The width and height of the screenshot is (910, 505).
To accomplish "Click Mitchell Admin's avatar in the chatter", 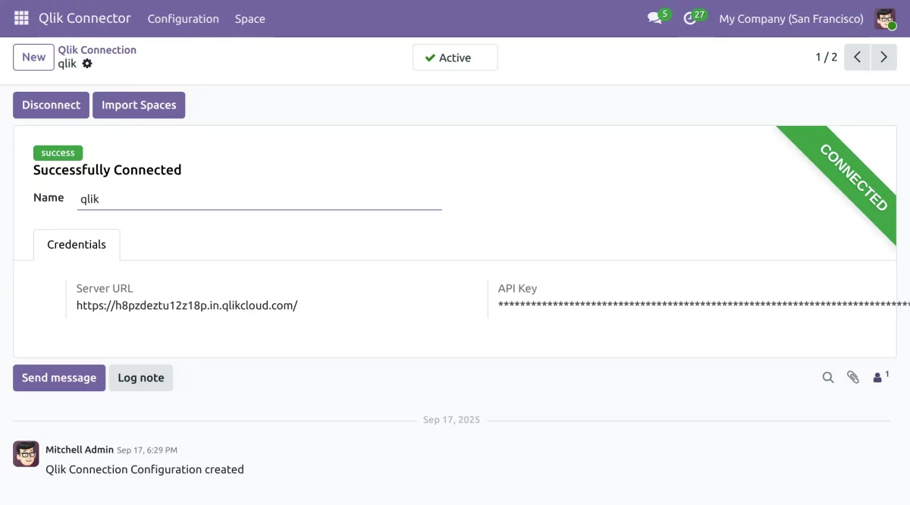I will [26, 454].
